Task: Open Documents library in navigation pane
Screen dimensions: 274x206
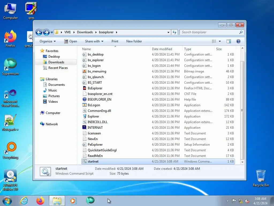Action: pyautogui.click(x=56, y=85)
